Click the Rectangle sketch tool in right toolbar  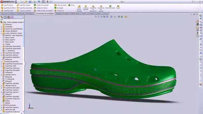pyautogui.click(x=201, y=25)
